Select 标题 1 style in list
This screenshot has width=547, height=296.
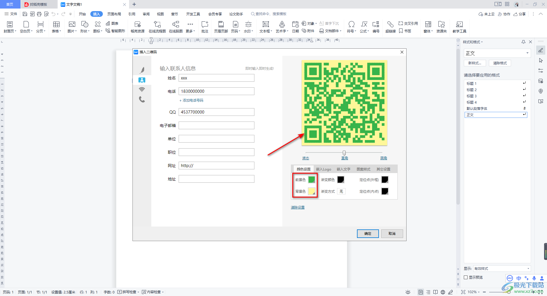(x=496, y=83)
